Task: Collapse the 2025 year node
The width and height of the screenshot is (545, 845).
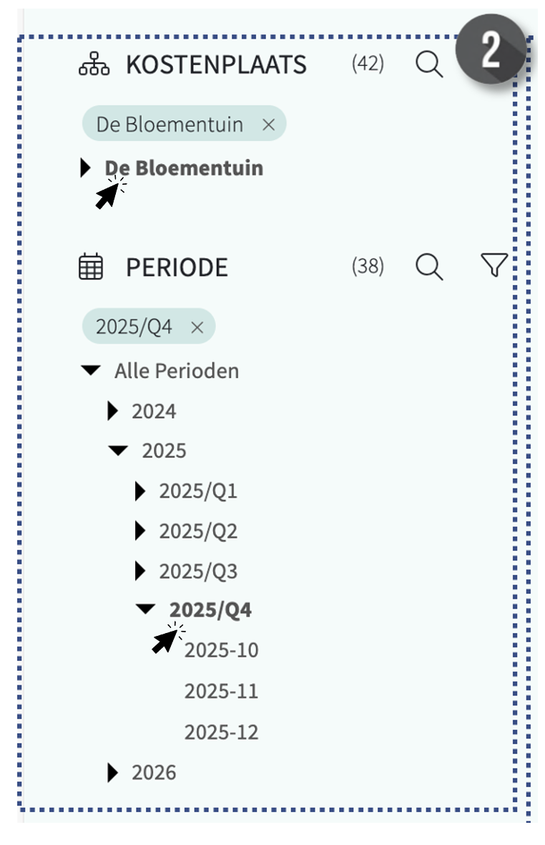Action: point(118,451)
